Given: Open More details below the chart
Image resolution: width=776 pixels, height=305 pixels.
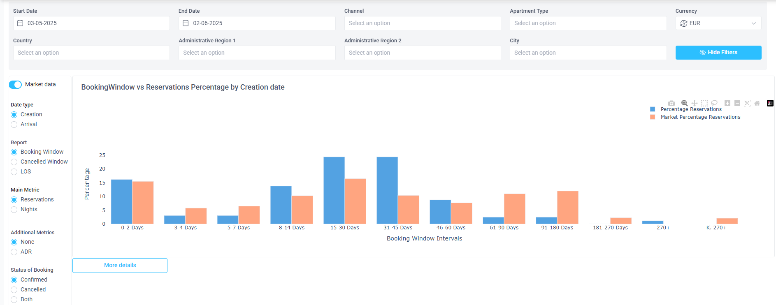Looking at the screenshot, I should (120, 266).
